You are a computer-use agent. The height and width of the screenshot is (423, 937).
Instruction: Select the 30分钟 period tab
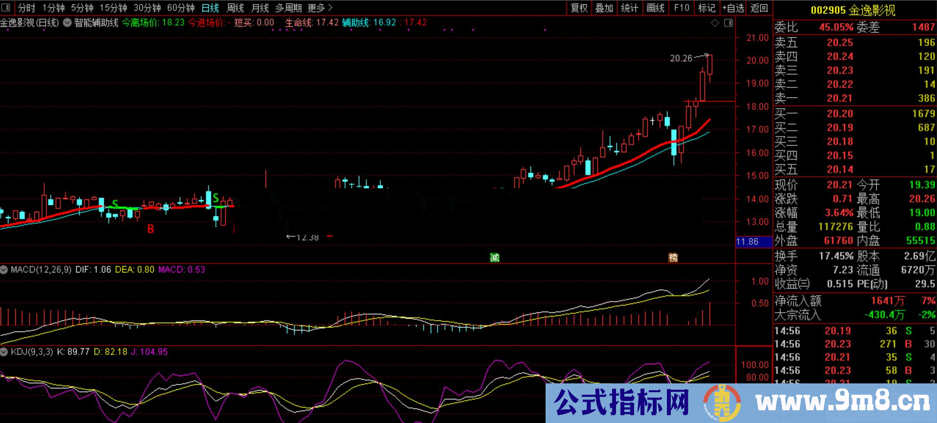coord(147,8)
